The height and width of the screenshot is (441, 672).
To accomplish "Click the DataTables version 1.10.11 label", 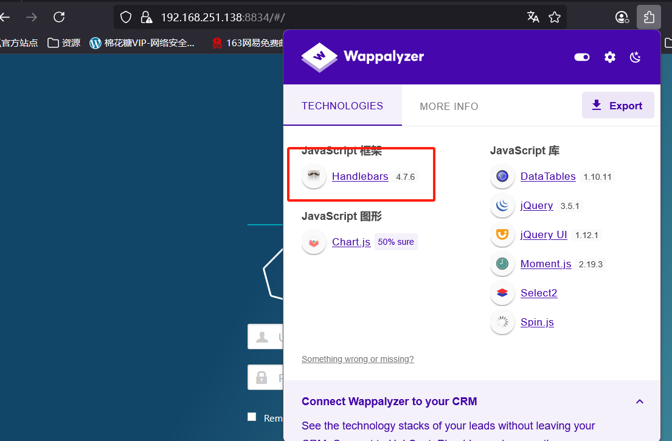I will (597, 177).
